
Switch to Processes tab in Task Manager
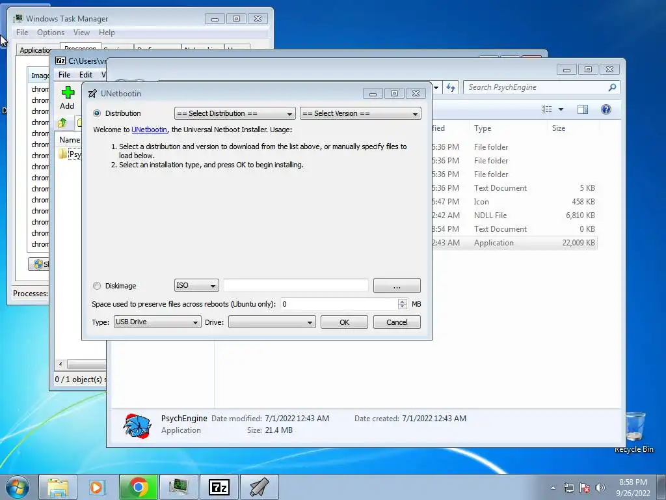click(80, 48)
